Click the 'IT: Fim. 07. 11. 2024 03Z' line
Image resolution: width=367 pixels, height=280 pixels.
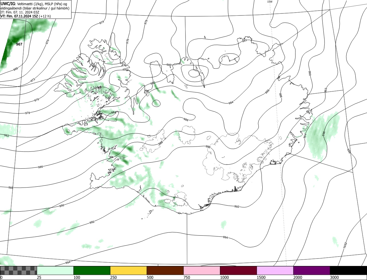coord(20,12)
